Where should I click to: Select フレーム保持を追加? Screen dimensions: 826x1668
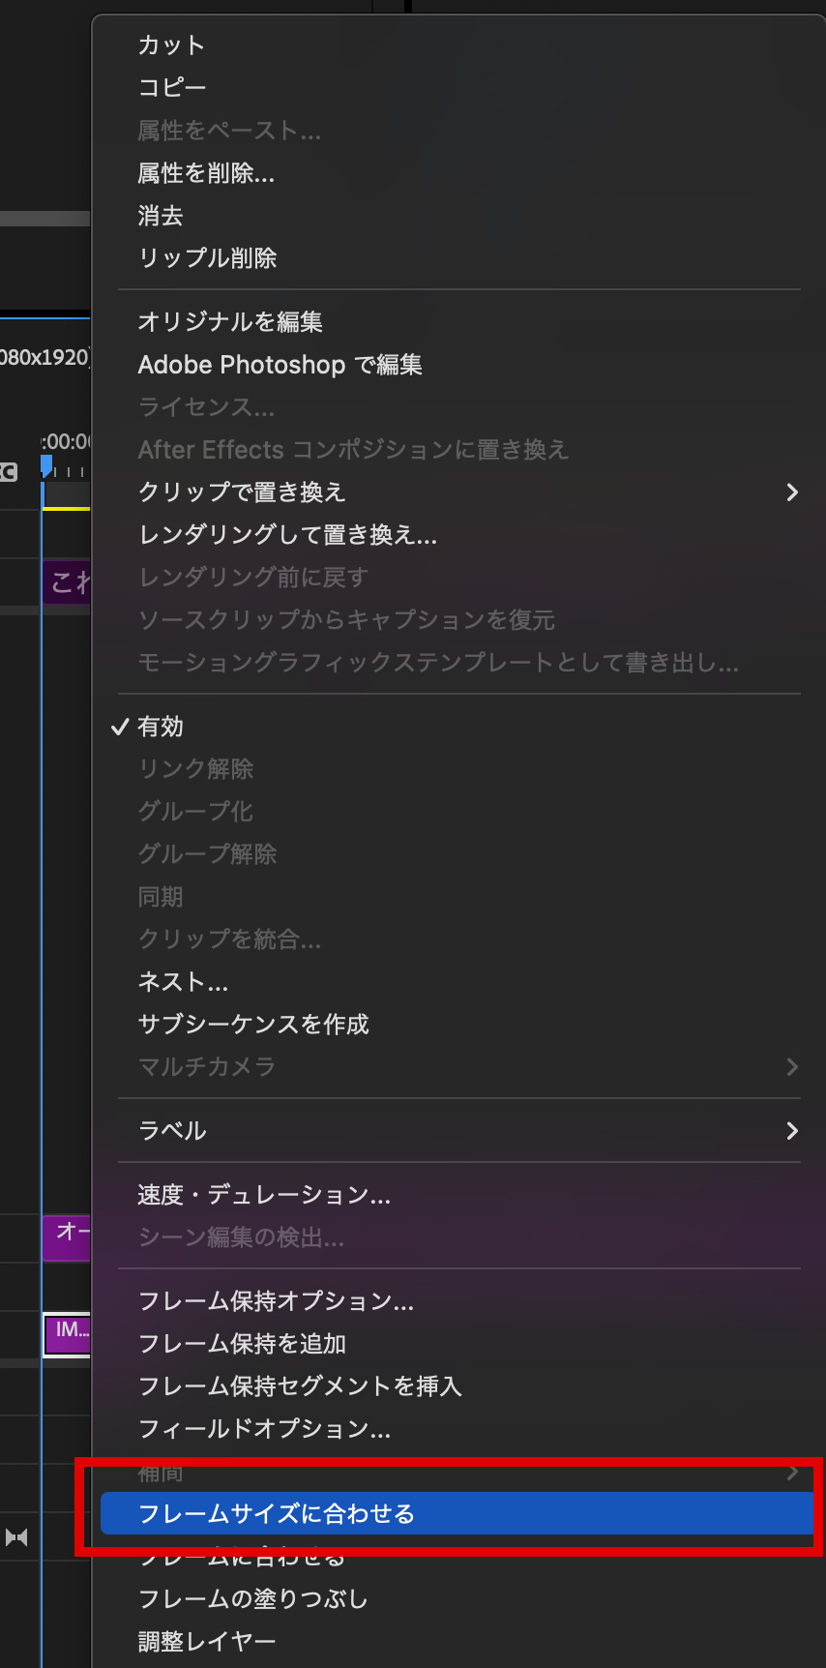242,1344
